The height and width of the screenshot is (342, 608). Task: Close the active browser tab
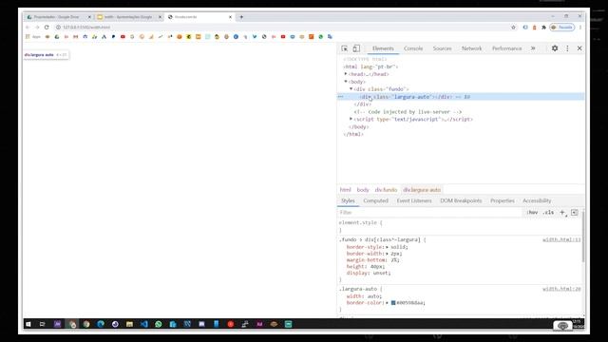pyautogui.click(x=230, y=17)
